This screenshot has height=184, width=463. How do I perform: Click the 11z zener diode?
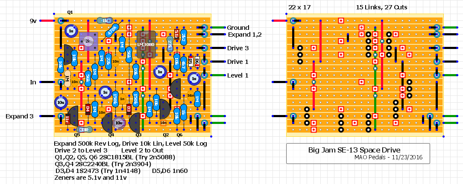pyautogui.click(x=67, y=118)
